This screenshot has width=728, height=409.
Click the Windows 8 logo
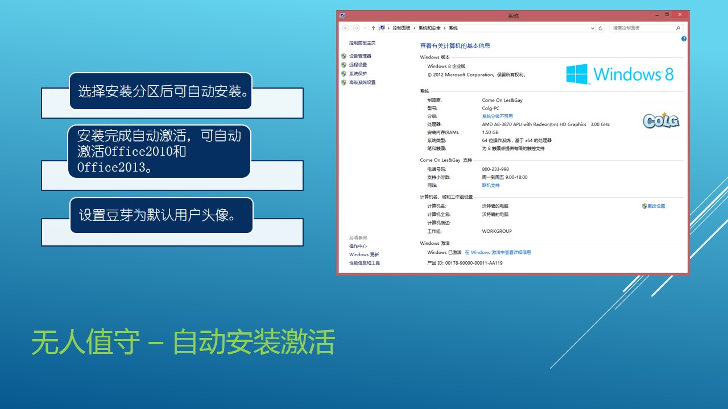pos(620,74)
